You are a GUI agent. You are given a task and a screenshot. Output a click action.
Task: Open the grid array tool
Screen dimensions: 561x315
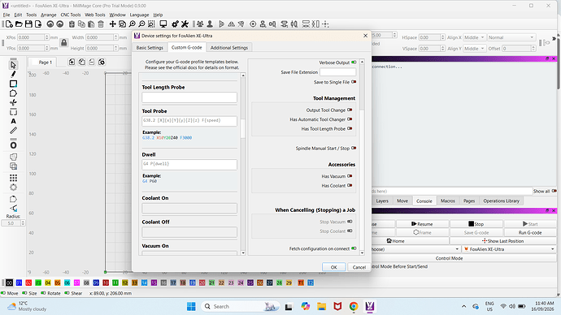point(13,178)
